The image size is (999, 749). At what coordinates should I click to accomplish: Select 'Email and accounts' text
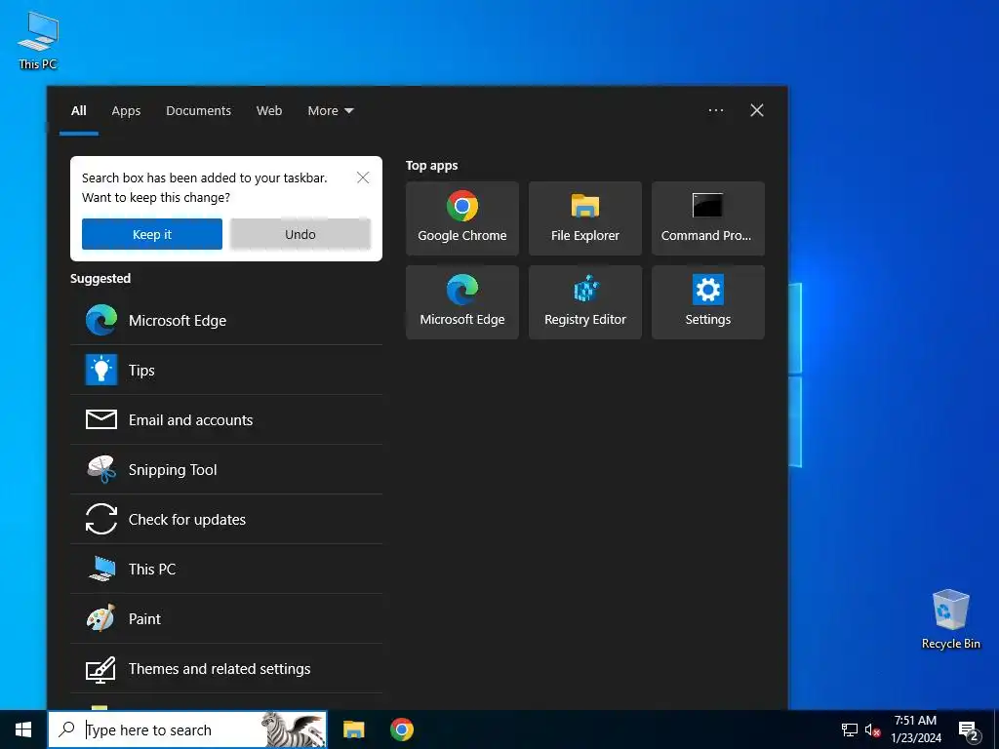[x=190, y=419]
